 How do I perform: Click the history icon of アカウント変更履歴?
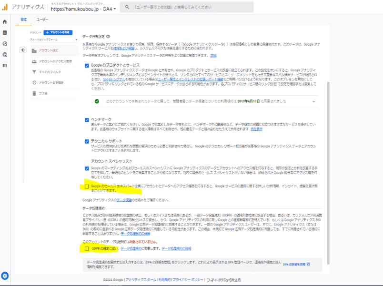[34, 83]
